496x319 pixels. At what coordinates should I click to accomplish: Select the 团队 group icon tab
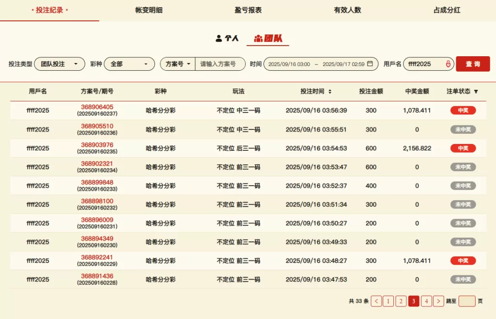click(268, 38)
